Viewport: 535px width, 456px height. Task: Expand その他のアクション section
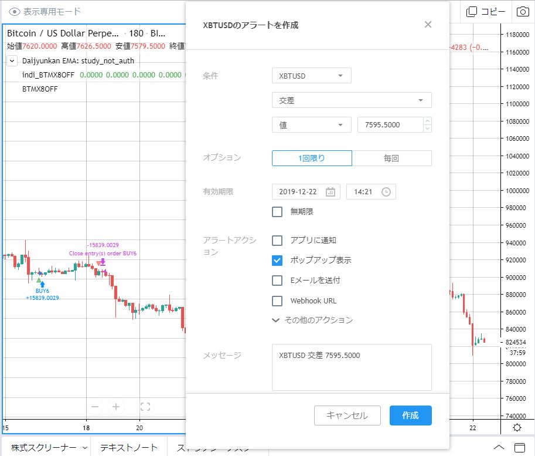312,320
